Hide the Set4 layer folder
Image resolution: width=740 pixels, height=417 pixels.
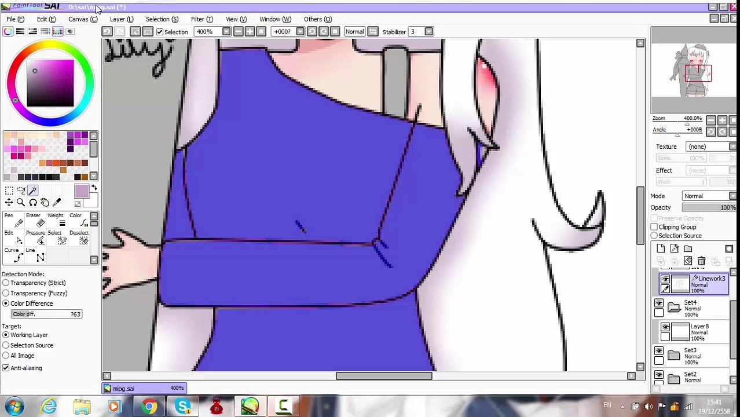click(x=659, y=303)
